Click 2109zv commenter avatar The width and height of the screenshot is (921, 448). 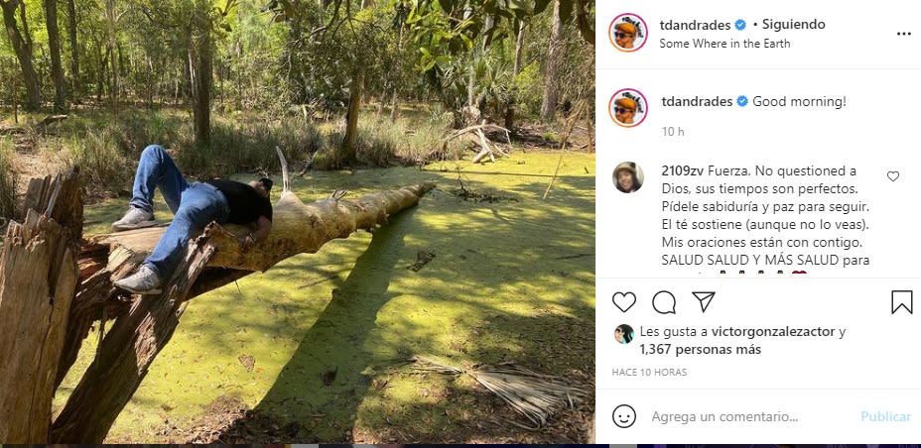click(628, 177)
